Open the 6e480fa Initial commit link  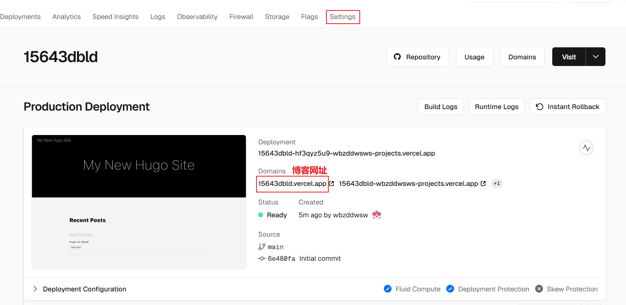click(x=304, y=258)
